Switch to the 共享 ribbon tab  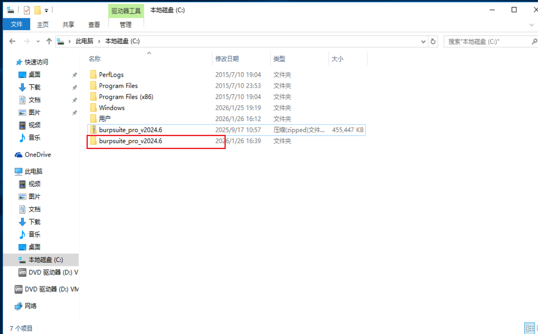[68, 25]
